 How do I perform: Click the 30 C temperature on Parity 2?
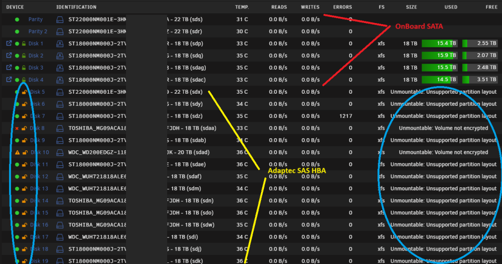(x=242, y=32)
